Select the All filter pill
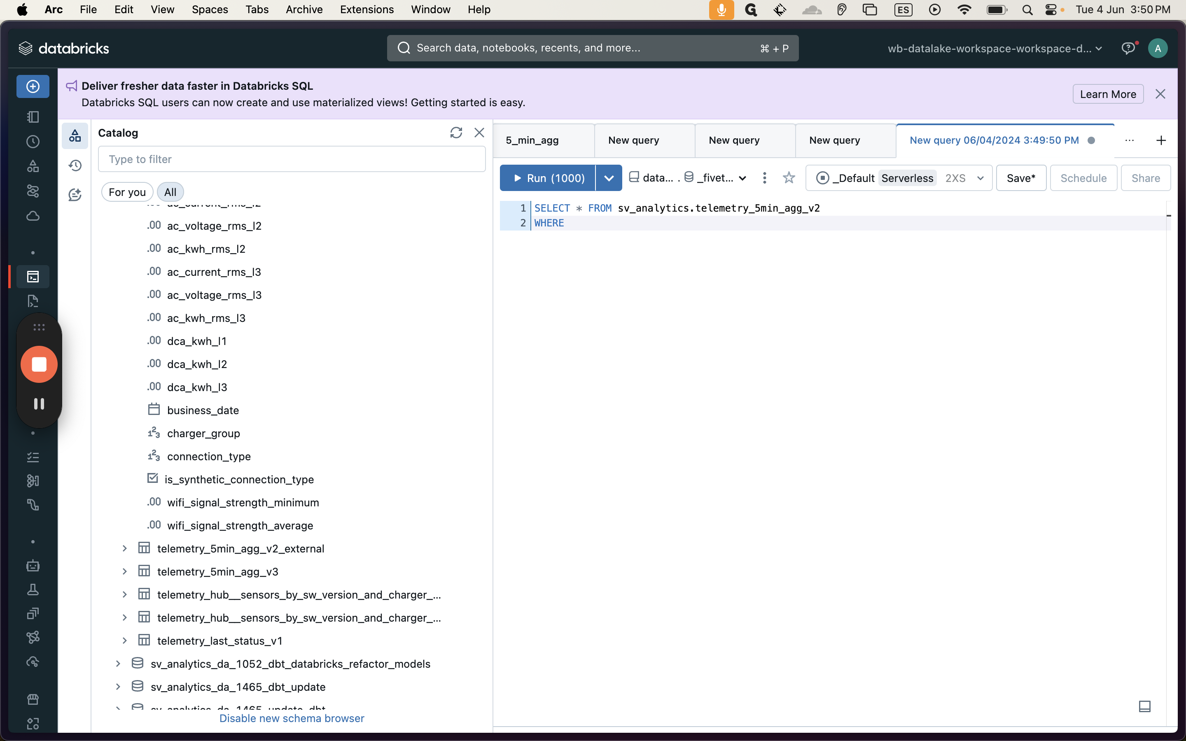 pyautogui.click(x=170, y=192)
